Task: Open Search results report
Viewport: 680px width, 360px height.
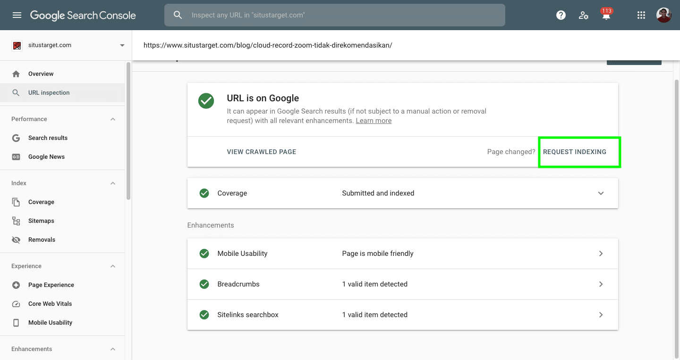Action: pos(62,138)
